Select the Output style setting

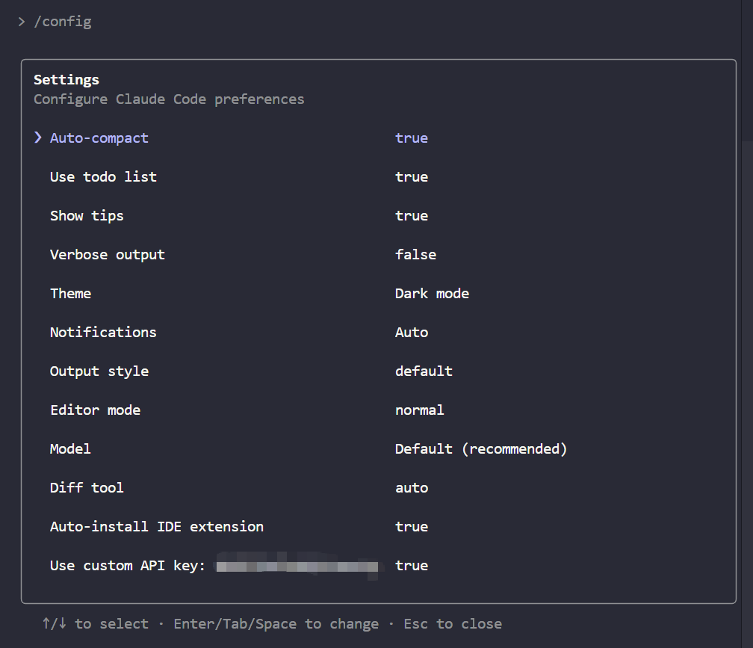99,371
